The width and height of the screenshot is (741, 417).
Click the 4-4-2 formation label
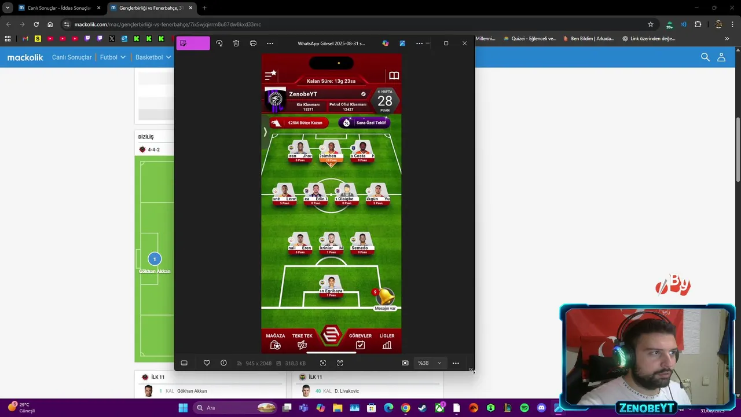point(153,149)
